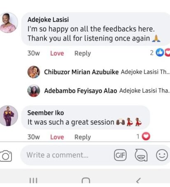
Task: Tap the Android back arrow
Action: coord(138,180)
